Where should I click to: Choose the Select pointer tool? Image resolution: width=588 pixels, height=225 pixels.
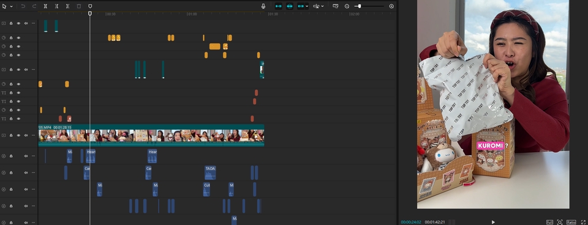(4, 6)
